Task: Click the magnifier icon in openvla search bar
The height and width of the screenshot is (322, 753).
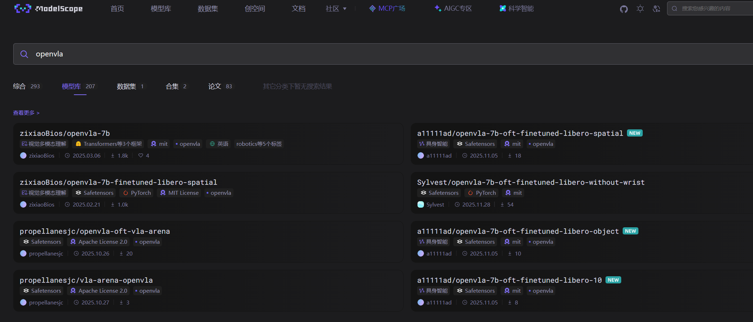Action: (24, 54)
